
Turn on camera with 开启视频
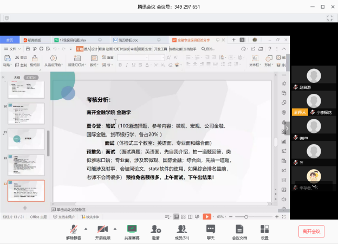pos(102,229)
